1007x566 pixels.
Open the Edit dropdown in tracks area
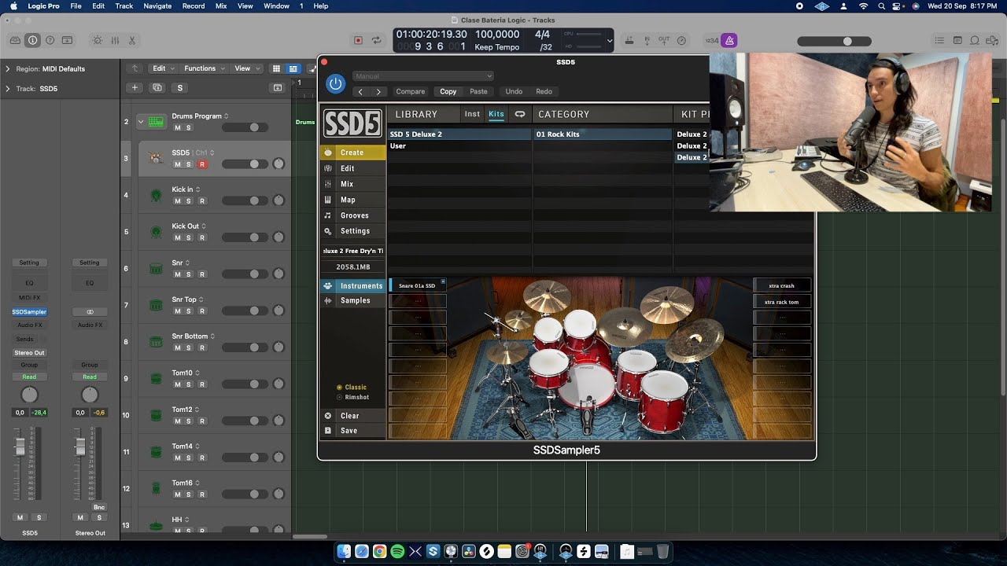point(164,68)
